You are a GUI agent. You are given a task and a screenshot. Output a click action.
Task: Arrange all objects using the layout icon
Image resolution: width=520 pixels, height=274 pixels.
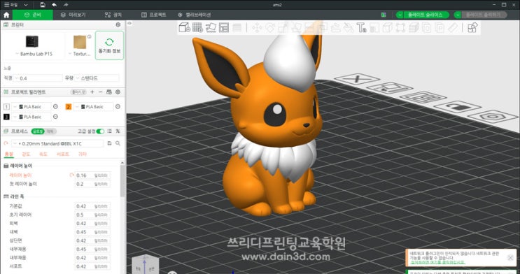[224, 27]
